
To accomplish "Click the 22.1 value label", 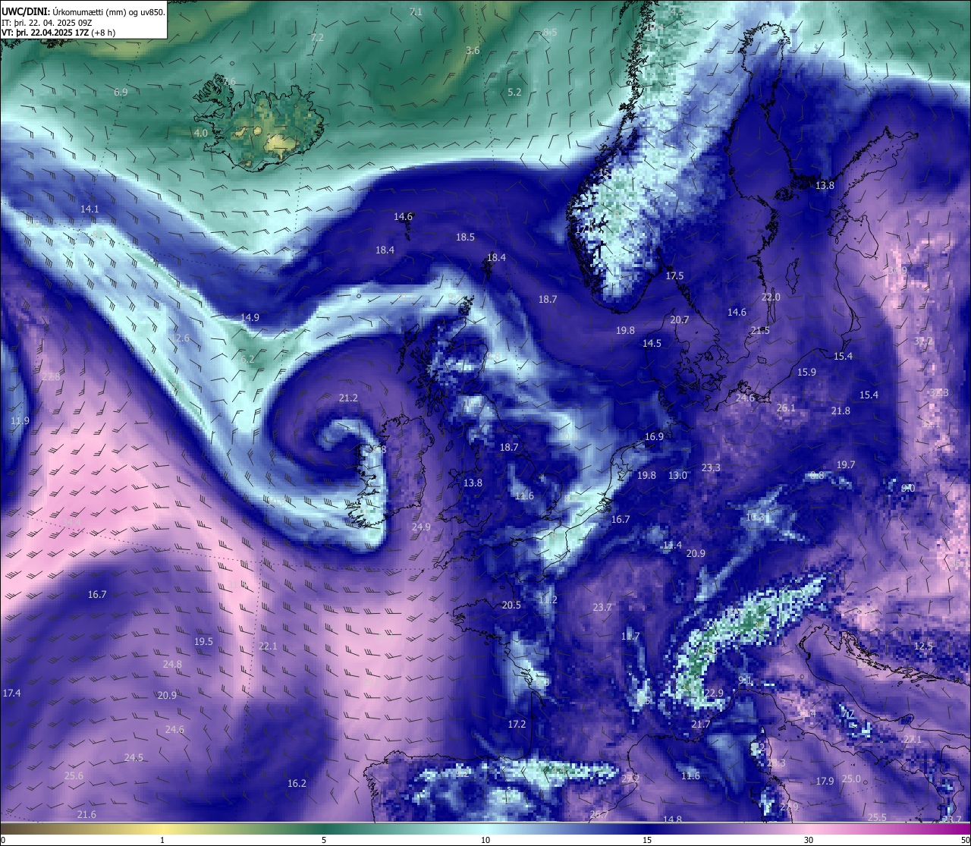I will pyautogui.click(x=268, y=646).
